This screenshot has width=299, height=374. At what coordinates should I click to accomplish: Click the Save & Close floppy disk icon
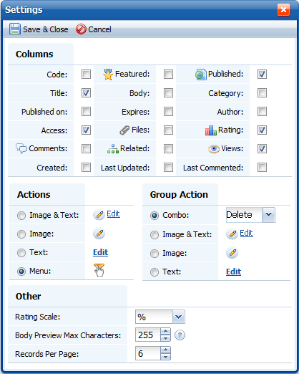15,29
